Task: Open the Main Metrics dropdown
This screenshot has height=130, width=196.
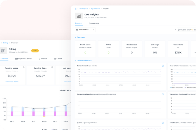Action: 85,30
